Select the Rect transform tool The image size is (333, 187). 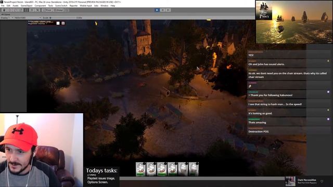(27, 10)
